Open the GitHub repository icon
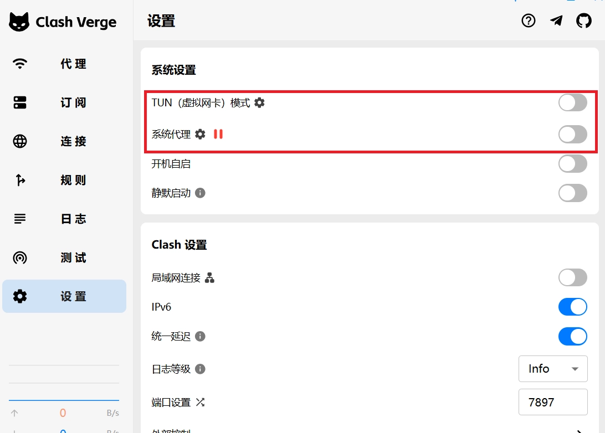605x433 pixels. click(x=584, y=20)
